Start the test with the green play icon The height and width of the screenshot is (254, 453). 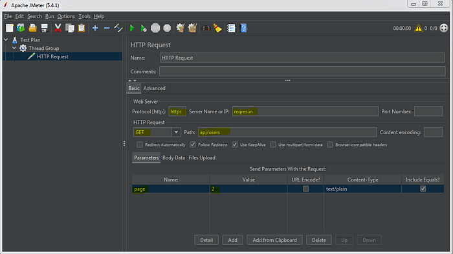click(132, 28)
